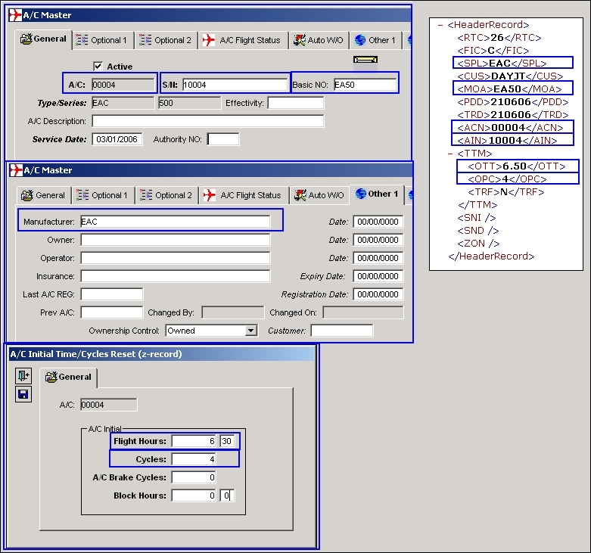The width and height of the screenshot is (591, 553).
Task: Click the Registration Date field
Action: (x=378, y=294)
